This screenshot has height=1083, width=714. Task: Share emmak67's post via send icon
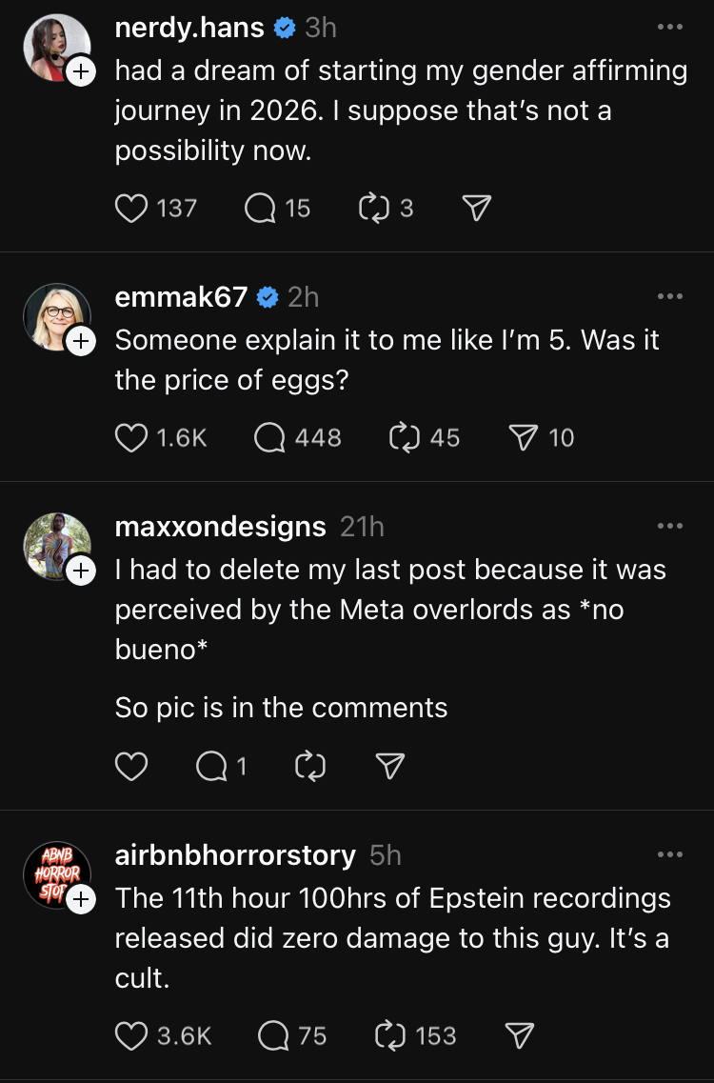(524, 437)
